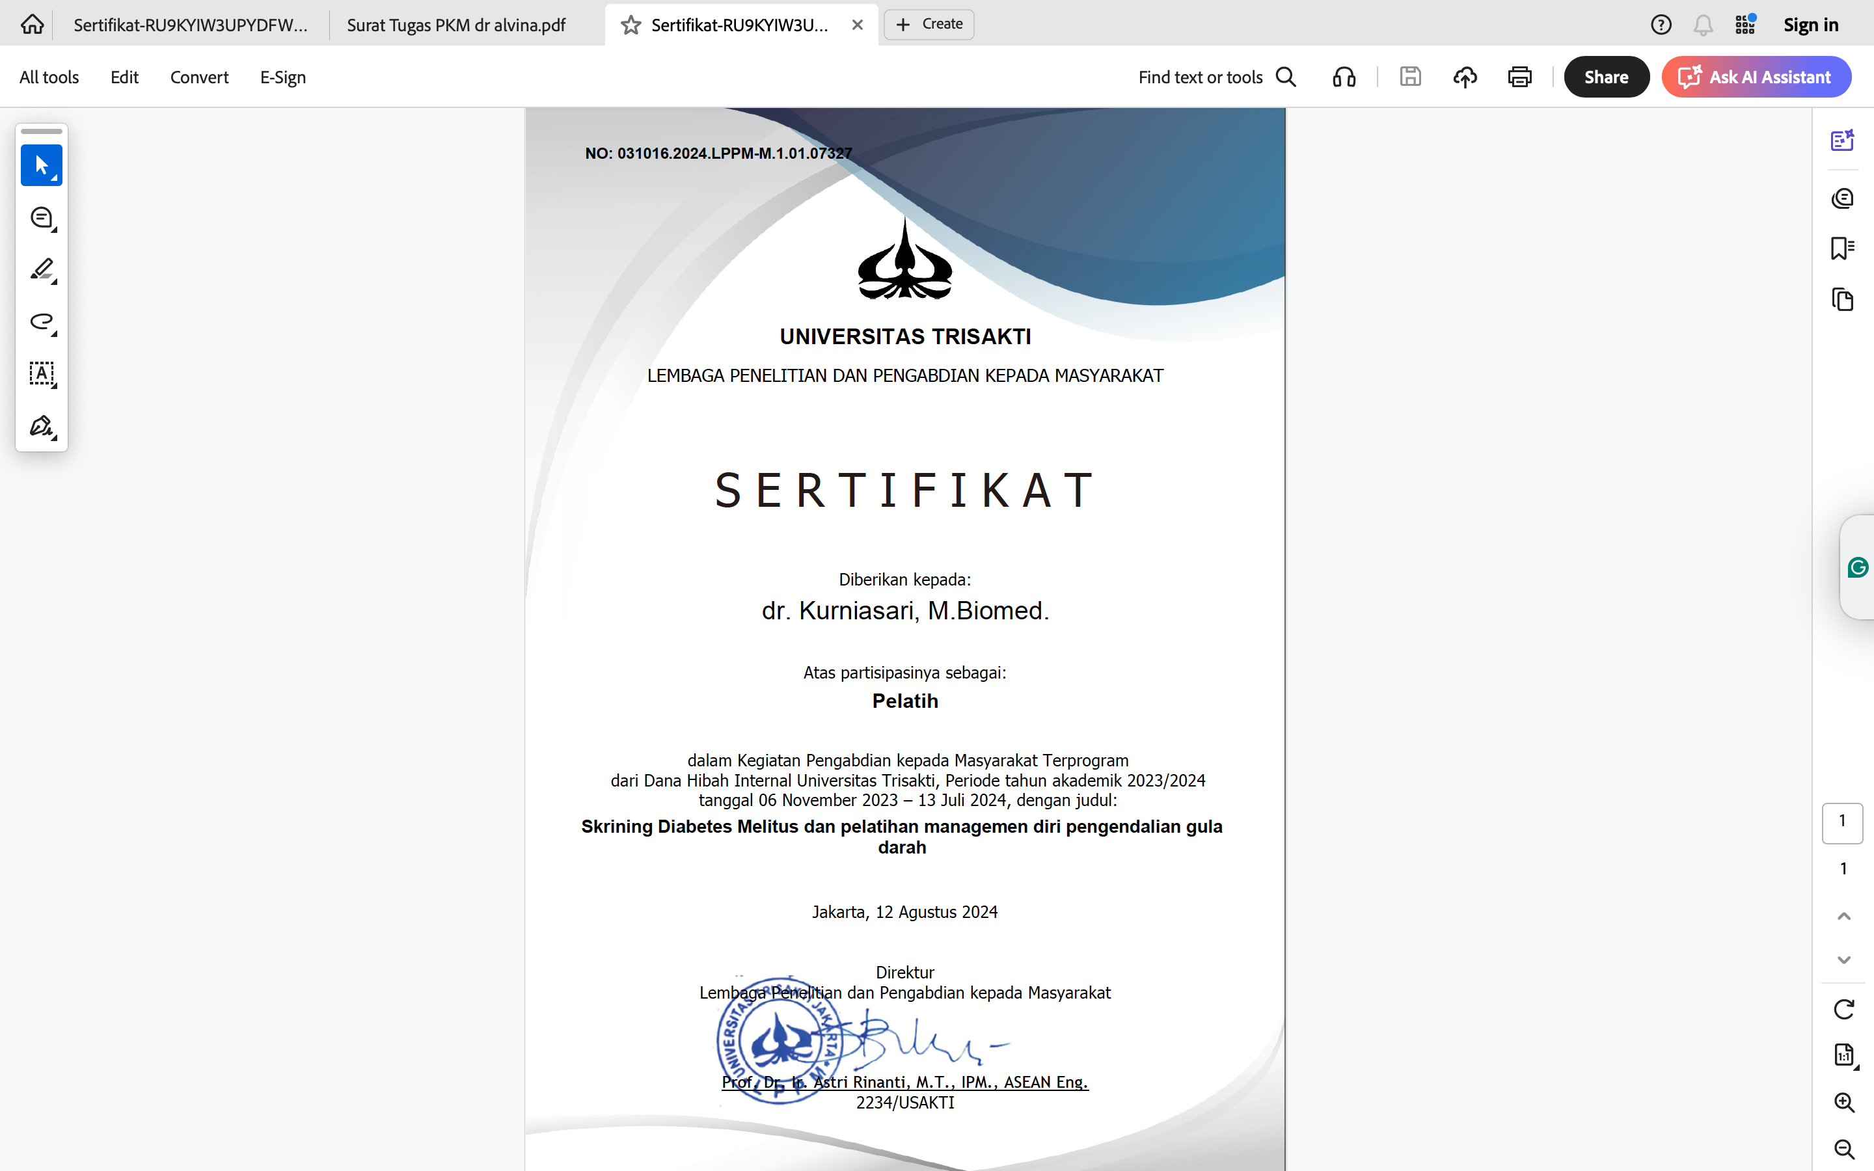Click the Ask AI Assistant button

1756,77
